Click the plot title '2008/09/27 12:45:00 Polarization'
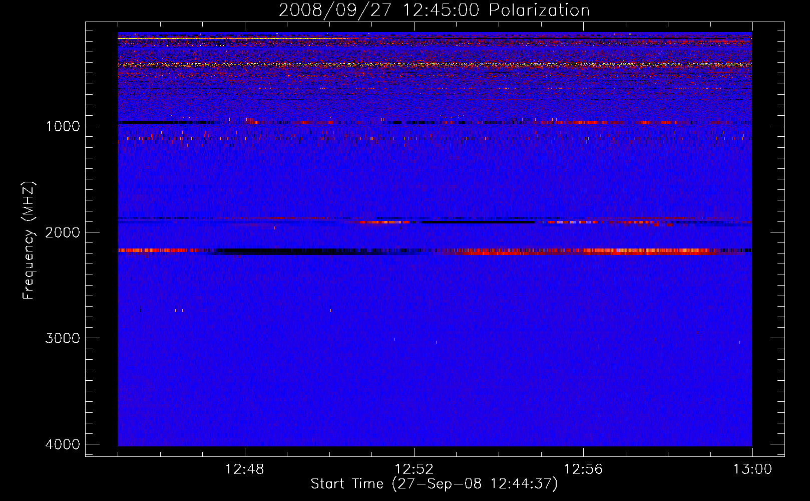Image resolution: width=810 pixels, height=501 pixels. [x=434, y=10]
